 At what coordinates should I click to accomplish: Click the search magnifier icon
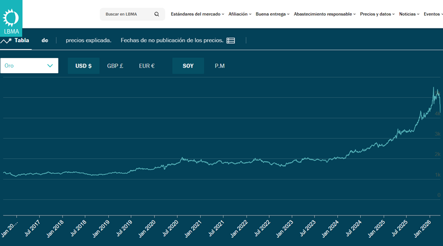point(156,14)
